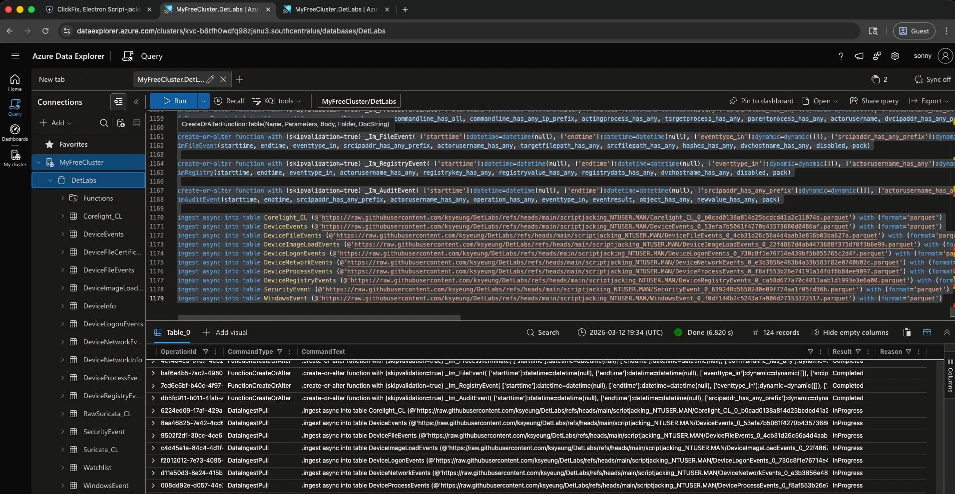Click the feedback megaphone icon
The width and height of the screenshot is (955, 494).
point(859,56)
